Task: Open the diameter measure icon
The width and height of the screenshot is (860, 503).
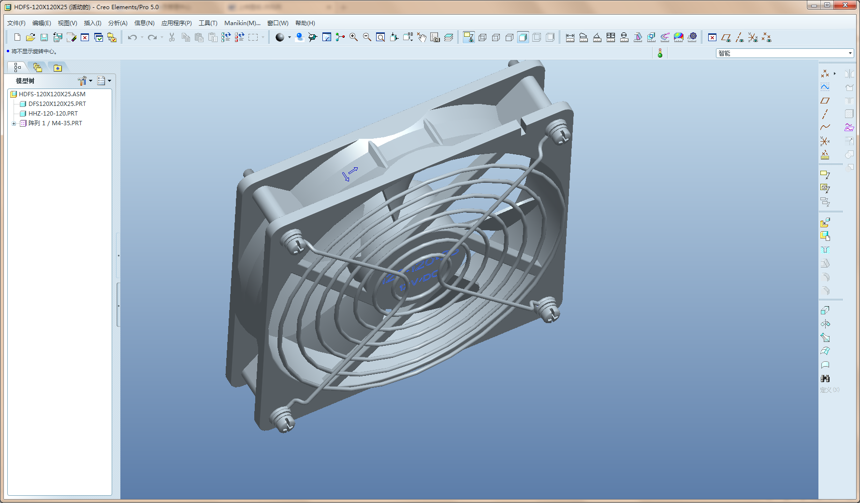Action: pyautogui.click(x=625, y=37)
